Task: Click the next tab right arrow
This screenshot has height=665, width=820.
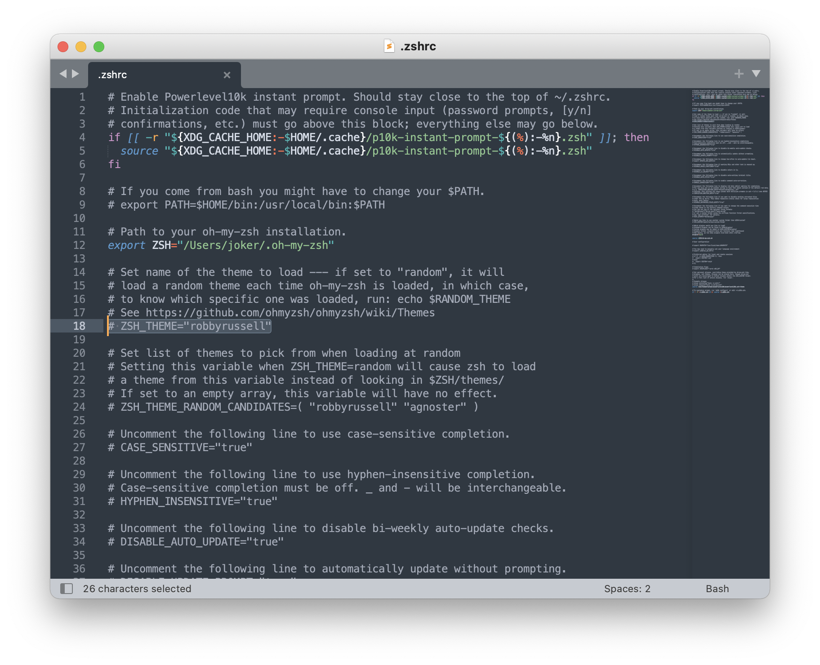Action: 76,74
